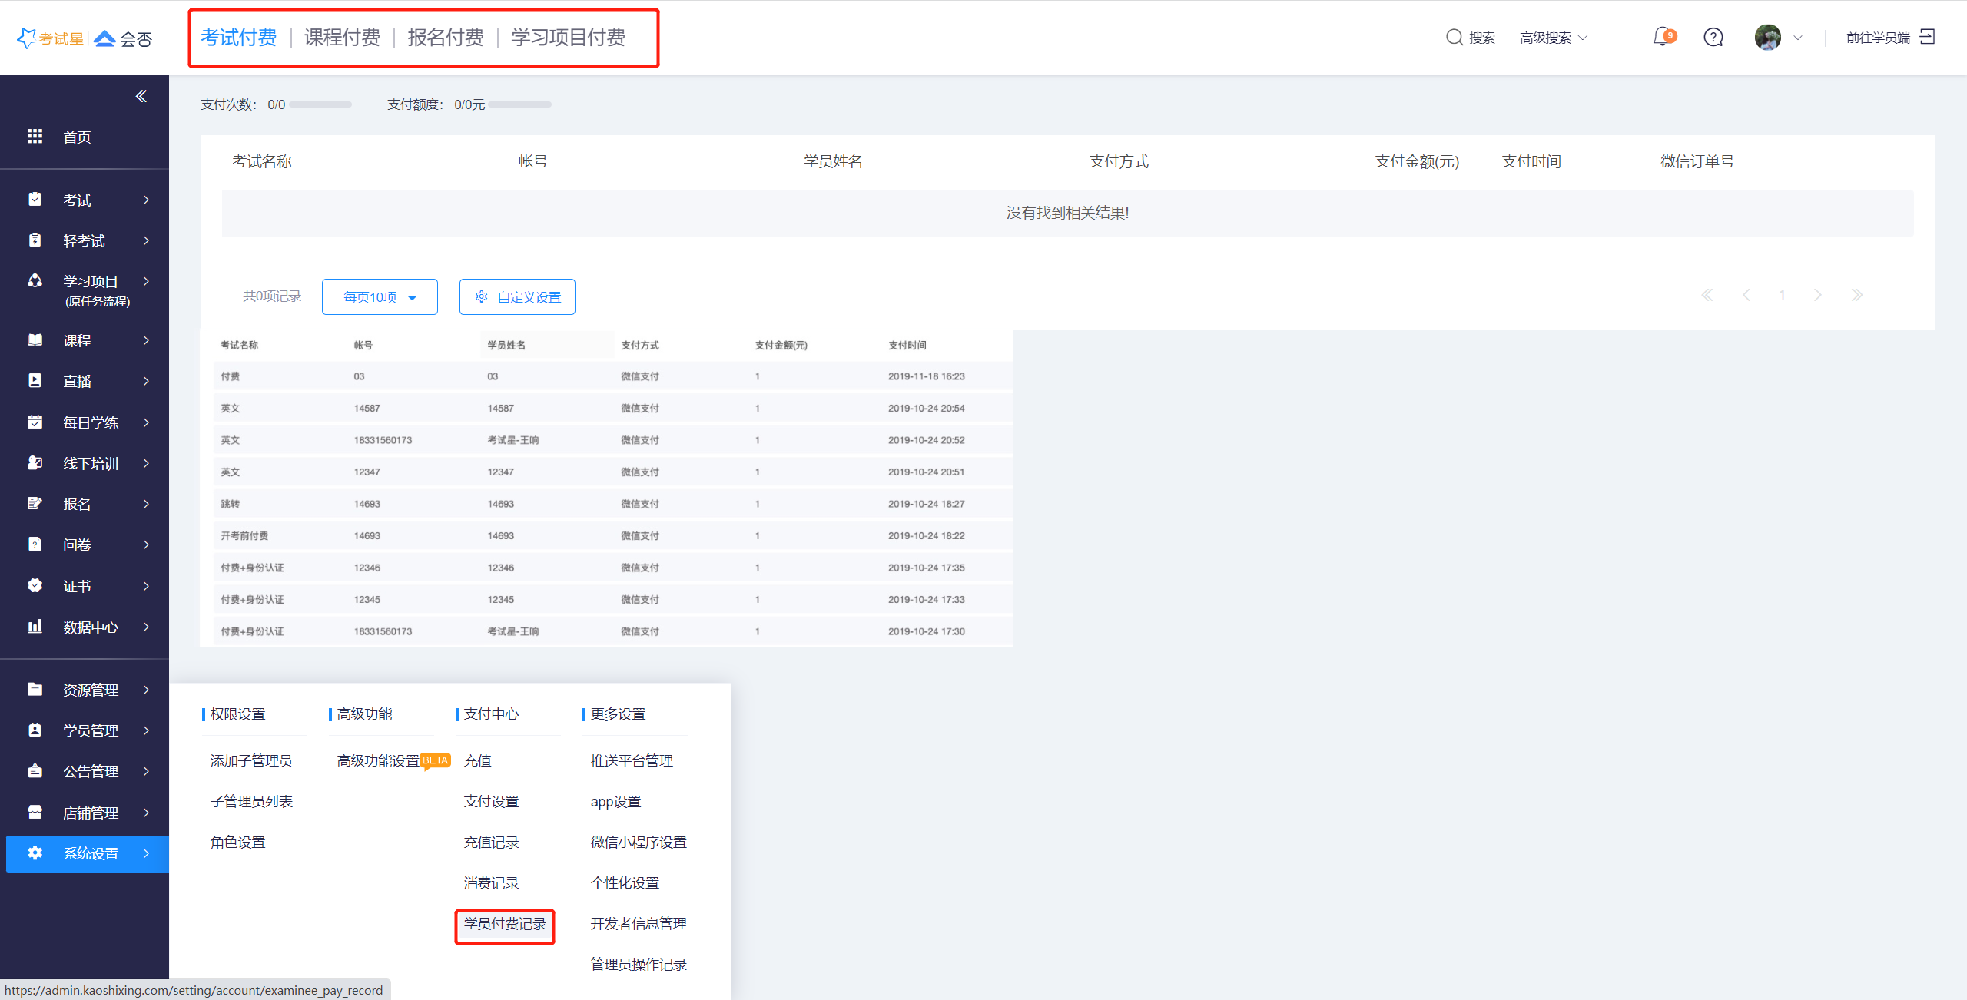Click the exit icon beside 前往学员端
The height and width of the screenshot is (1000, 1967).
1927,37
